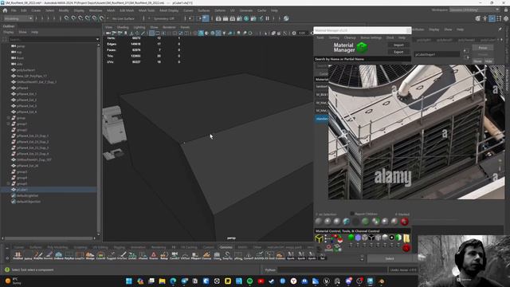Click the yellow note icon in Material Control row
Screen dimensions: 510x287
pos(406,238)
